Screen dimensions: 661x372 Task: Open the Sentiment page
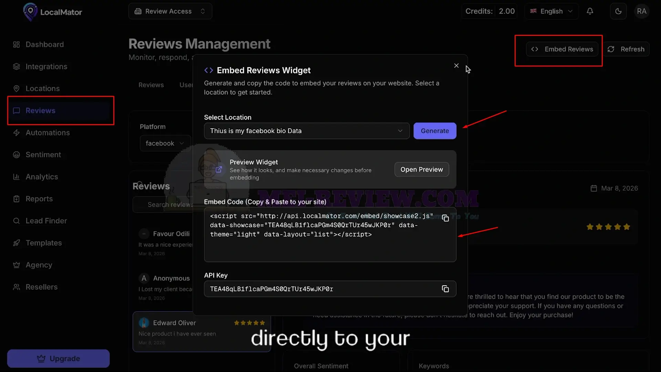[x=43, y=155]
